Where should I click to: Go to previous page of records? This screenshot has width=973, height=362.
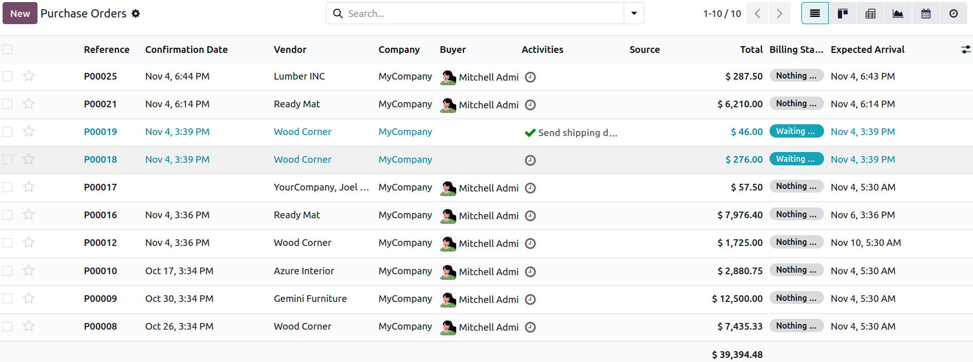757,13
